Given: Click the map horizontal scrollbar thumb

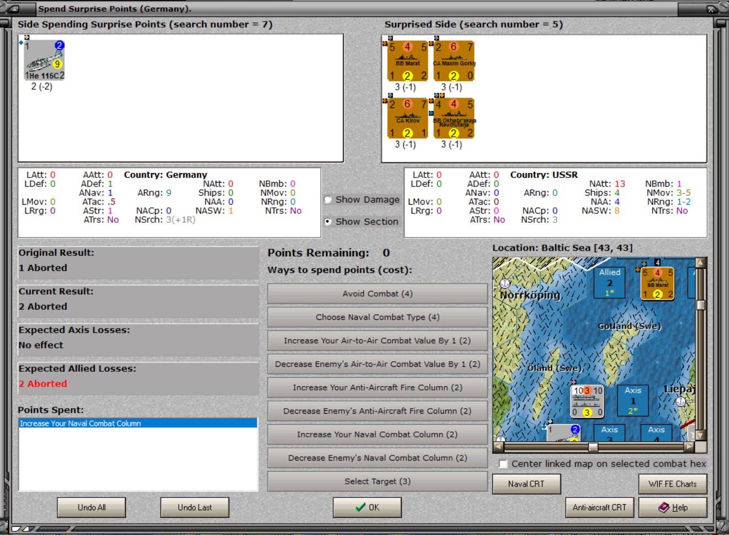Looking at the screenshot, I should pos(593,447).
